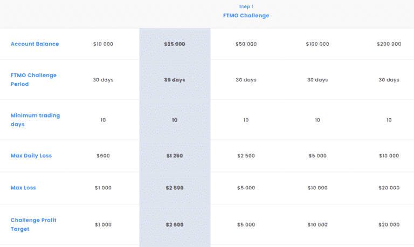The width and height of the screenshot is (414, 247).
Task: Open the Max Daily Loss label
Action: (31, 156)
